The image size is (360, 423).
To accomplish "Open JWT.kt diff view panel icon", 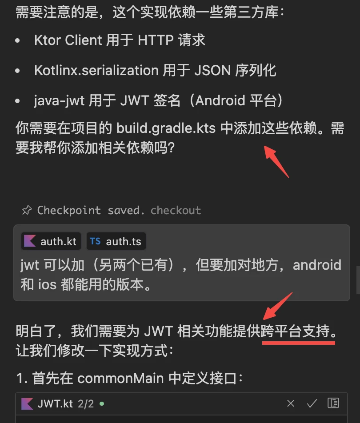I will [x=333, y=403].
